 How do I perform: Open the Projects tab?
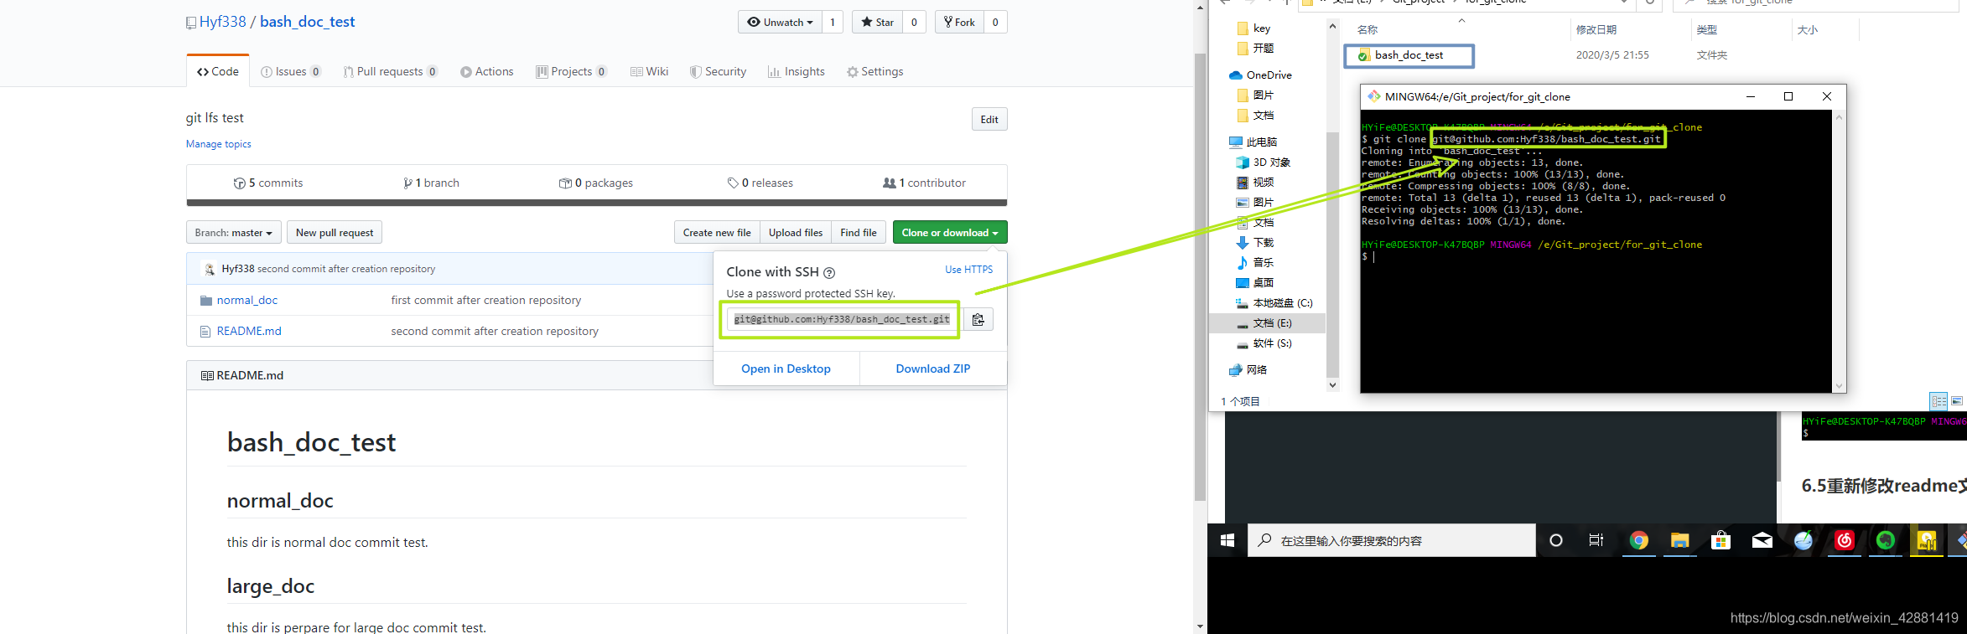(x=572, y=71)
